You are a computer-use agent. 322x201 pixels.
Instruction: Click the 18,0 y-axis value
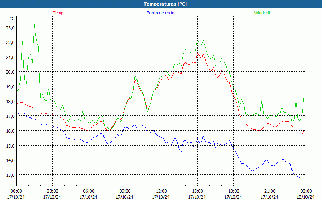point(10,101)
